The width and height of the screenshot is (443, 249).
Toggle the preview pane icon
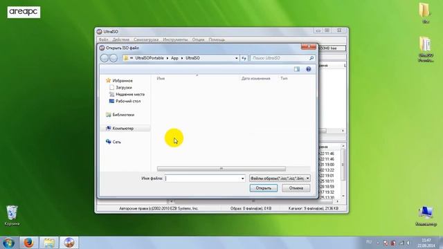pyautogui.click(x=297, y=69)
